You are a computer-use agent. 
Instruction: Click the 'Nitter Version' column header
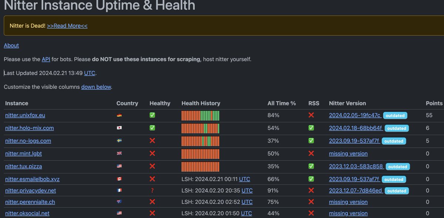pos(347,103)
